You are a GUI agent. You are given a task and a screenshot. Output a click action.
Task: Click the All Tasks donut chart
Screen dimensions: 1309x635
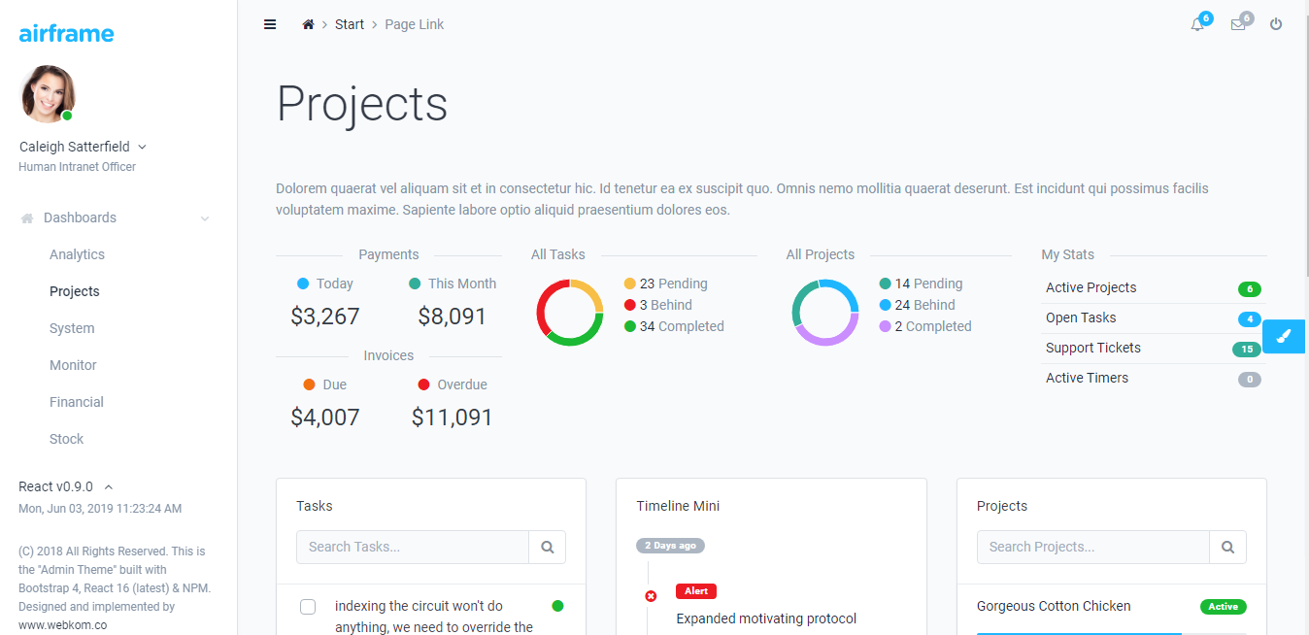570,313
